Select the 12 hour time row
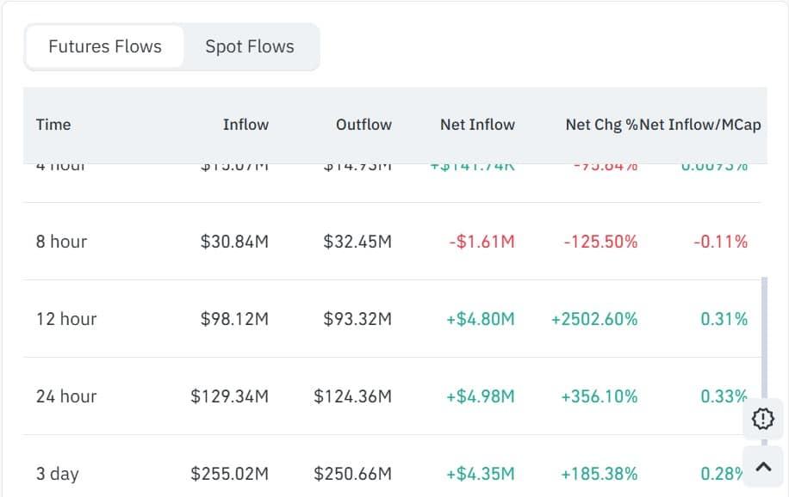Viewport: 789px width, 497px height. 65,318
